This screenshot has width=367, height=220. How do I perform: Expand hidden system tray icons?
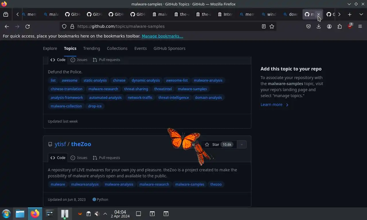105,214
